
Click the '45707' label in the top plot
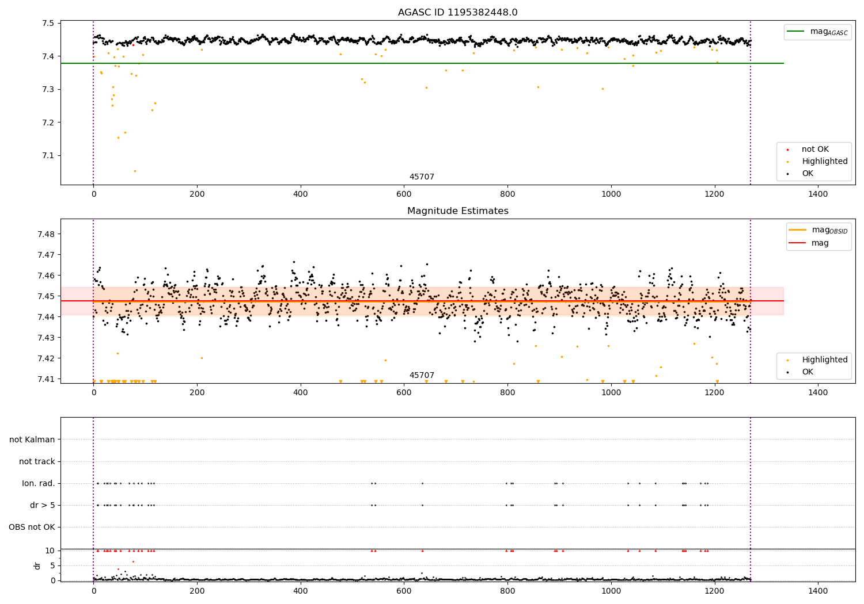click(x=422, y=177)
